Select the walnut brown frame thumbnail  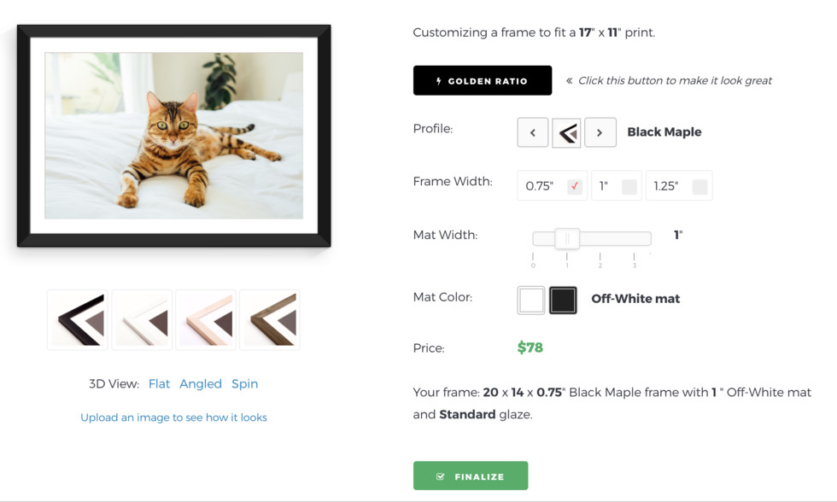[x=270, y=319]
